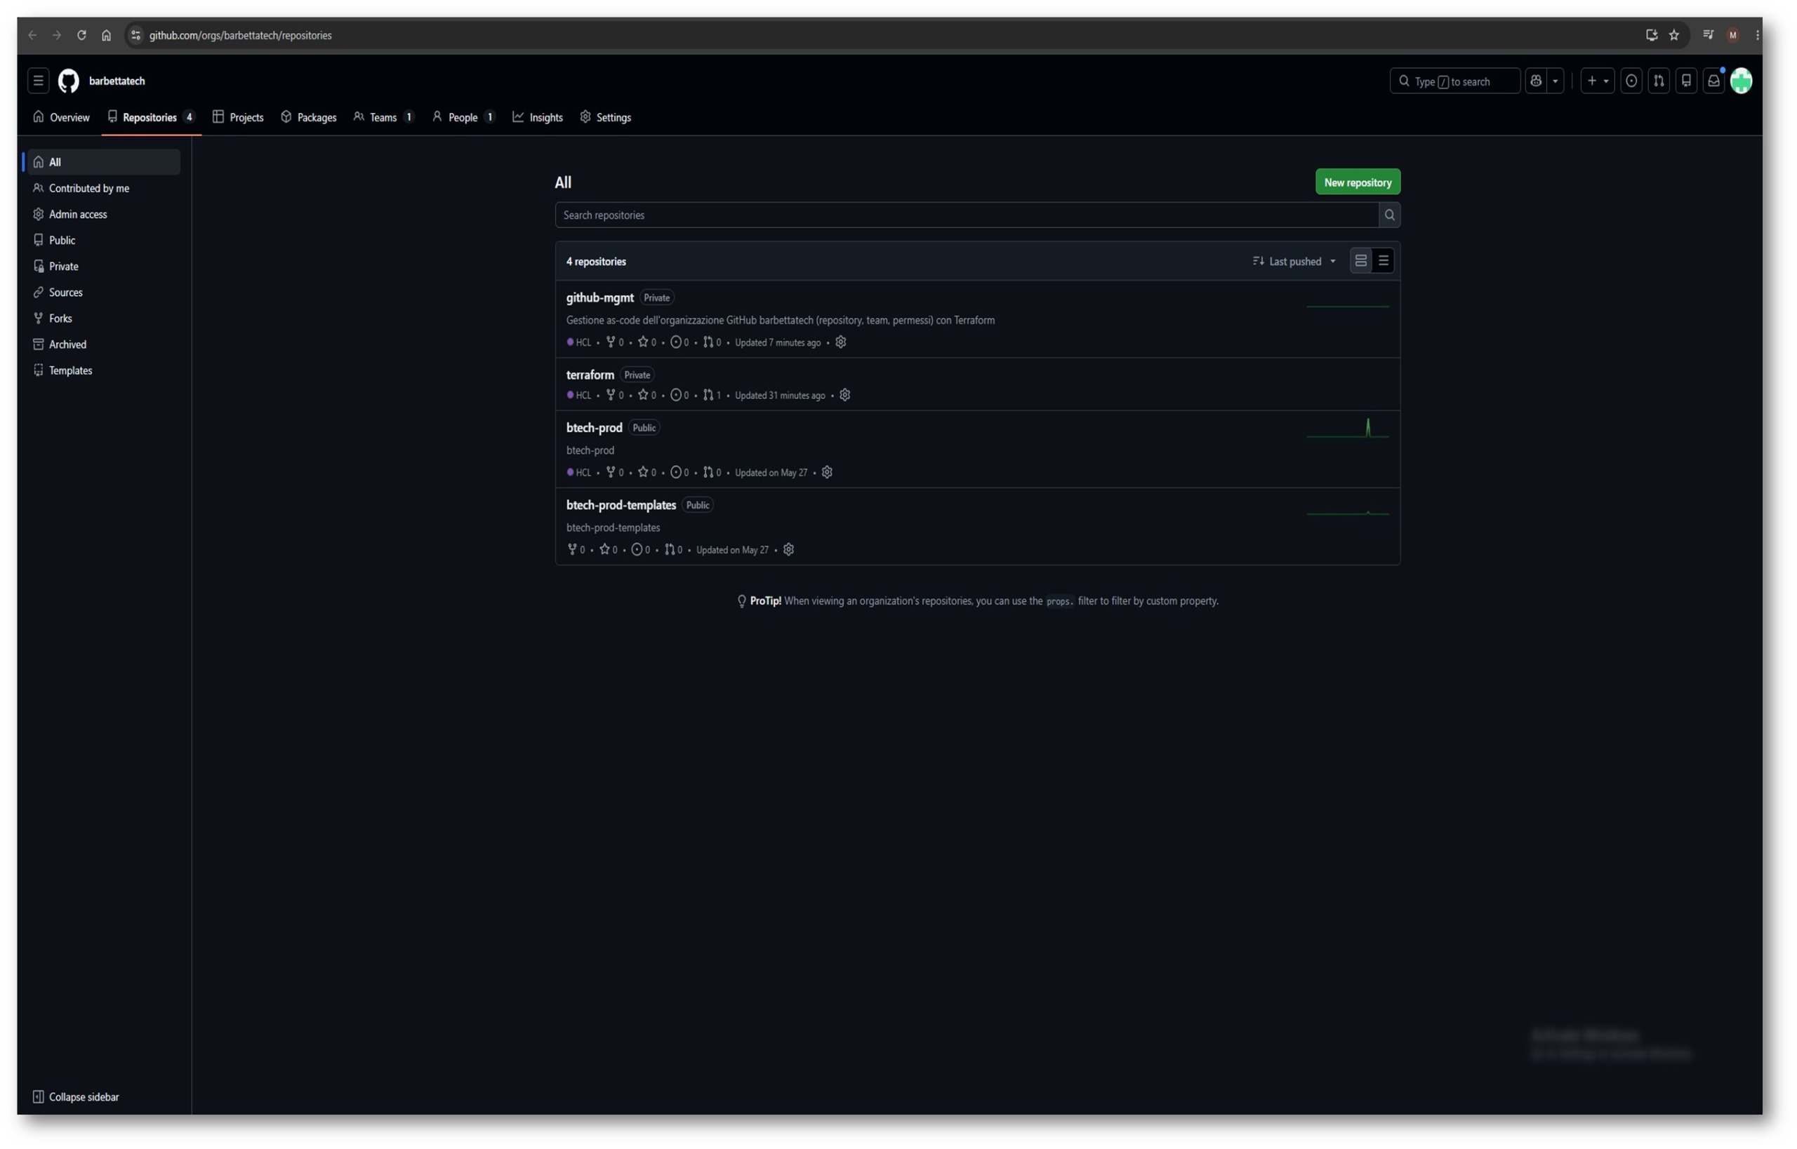Open the gear icon on the github-mgmt row
The image size is (1797, 1149).
(x=841, y=342)
